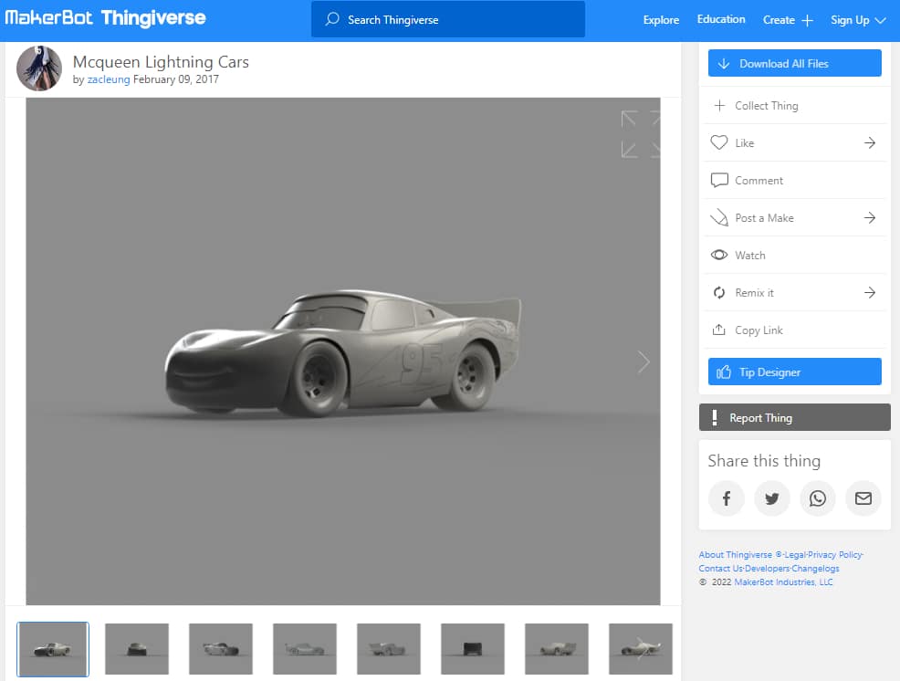The height and width of the screenshot is (681, 900).
Task: Open the Legal link
Action: point(794,555)
